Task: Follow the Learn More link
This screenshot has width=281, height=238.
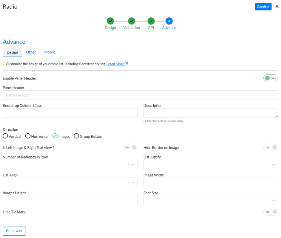Action: coord(115,64)
